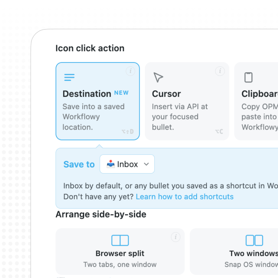Click 'Save into a saved Workflowy location' text

pos(93,117)
